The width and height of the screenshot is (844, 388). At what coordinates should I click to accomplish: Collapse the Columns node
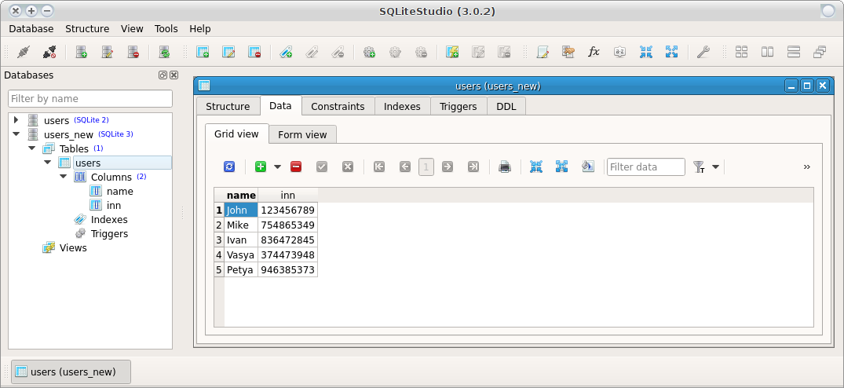pos(63,177)
